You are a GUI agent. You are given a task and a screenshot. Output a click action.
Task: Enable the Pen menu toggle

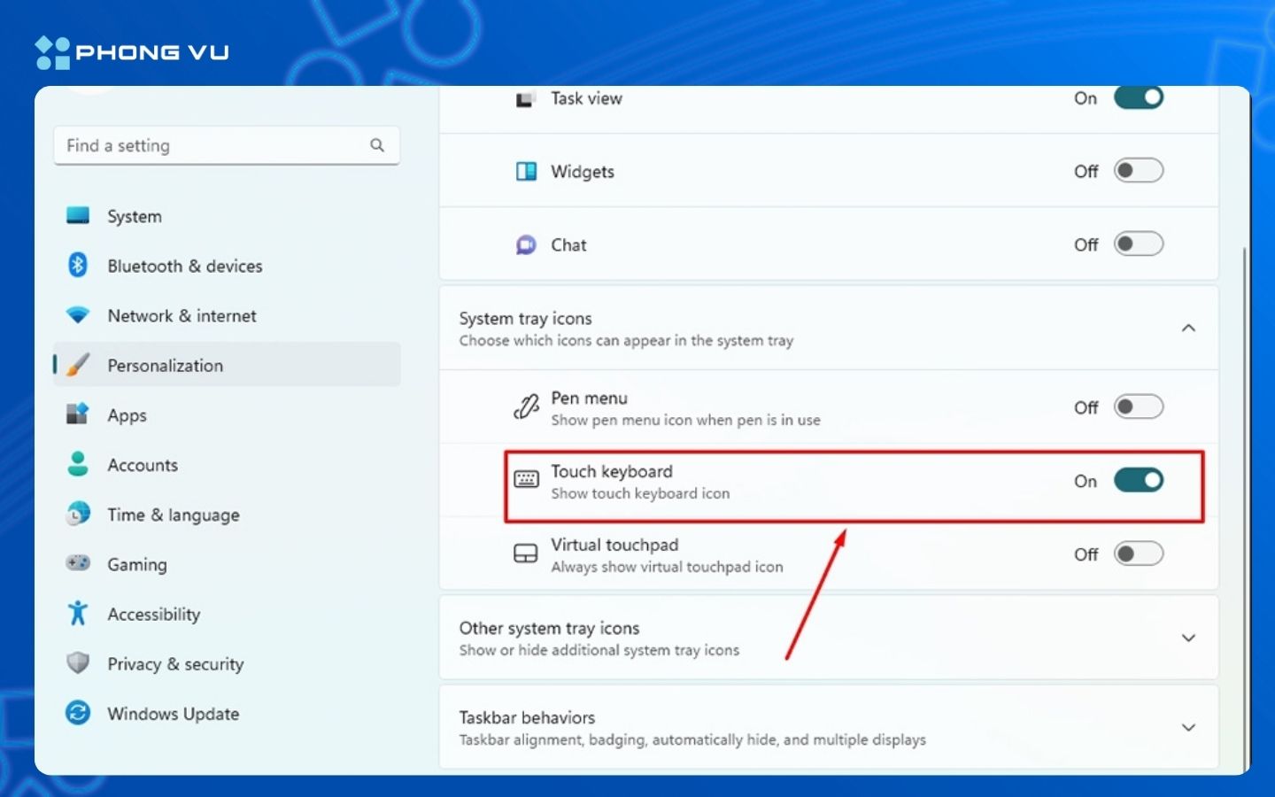[x=1138, y=407]
